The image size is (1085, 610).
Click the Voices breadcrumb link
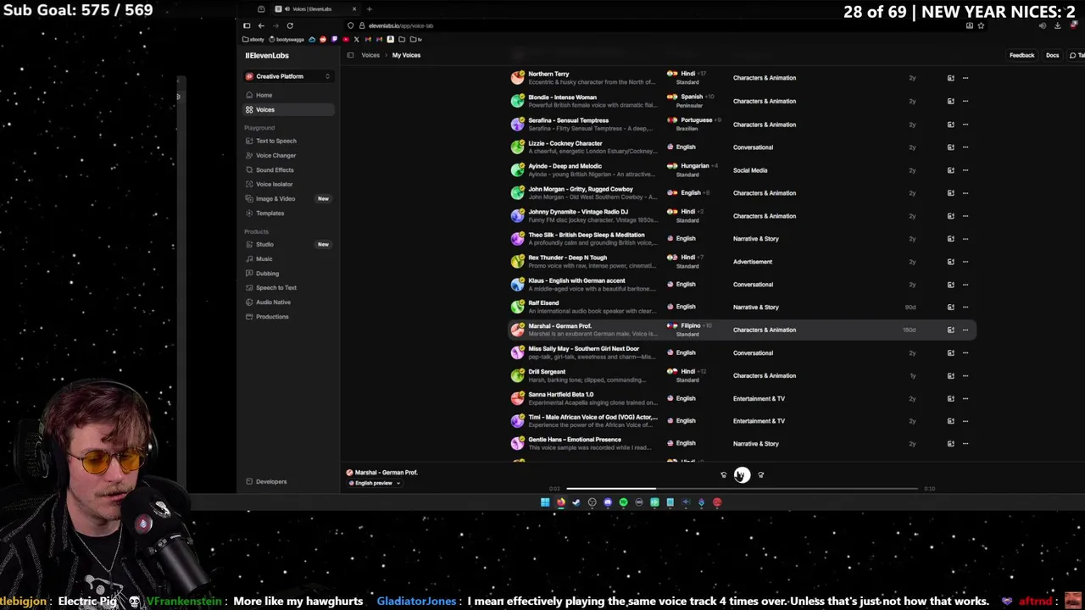370,55
